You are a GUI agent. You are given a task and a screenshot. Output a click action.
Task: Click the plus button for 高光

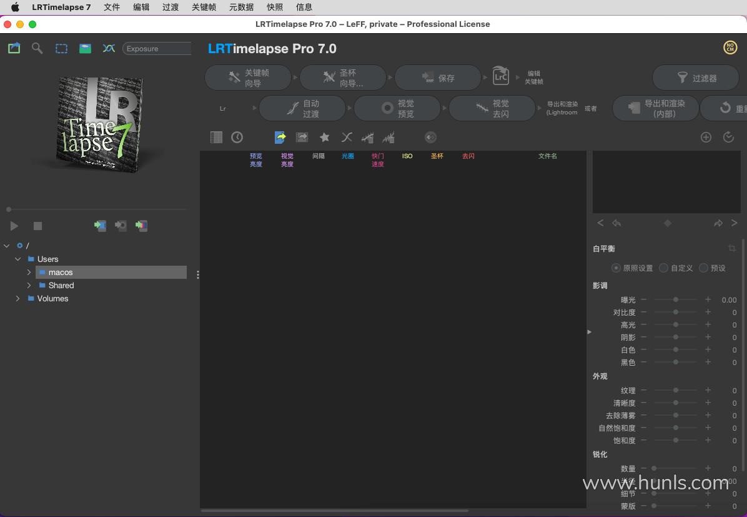pyautogui.click(x=708, y=324)
